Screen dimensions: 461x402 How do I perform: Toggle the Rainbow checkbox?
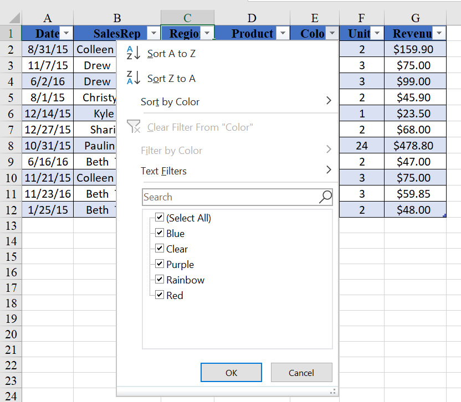160,280
